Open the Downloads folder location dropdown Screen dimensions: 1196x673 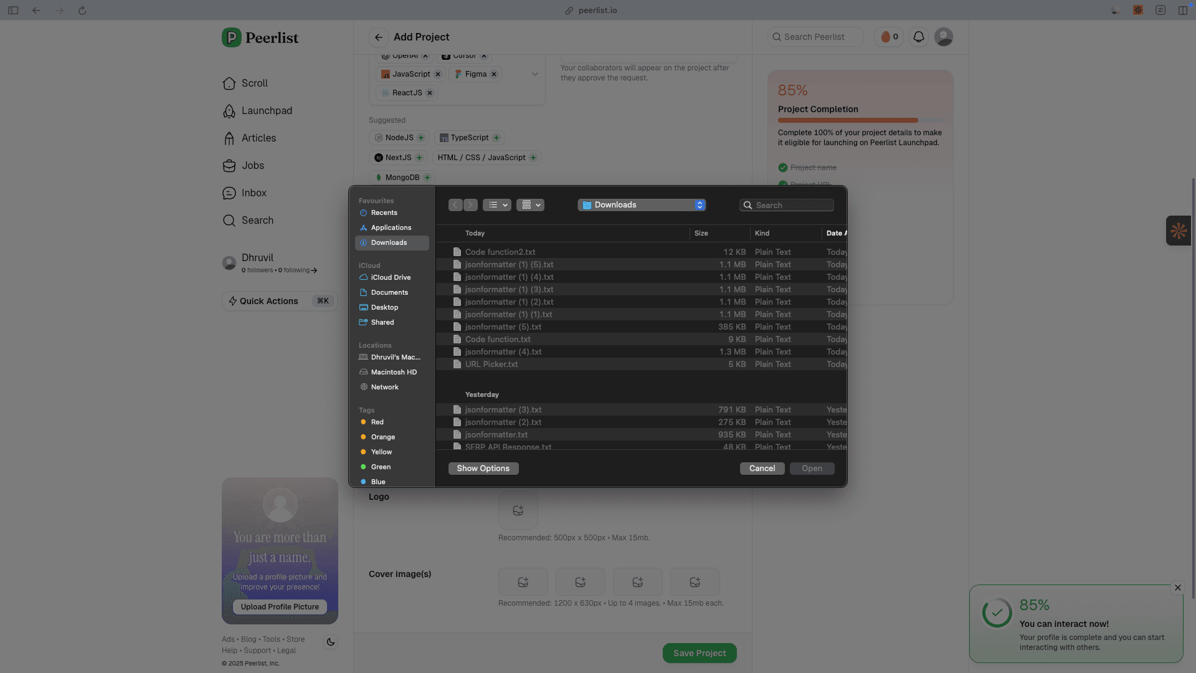[x=642, y=205]
